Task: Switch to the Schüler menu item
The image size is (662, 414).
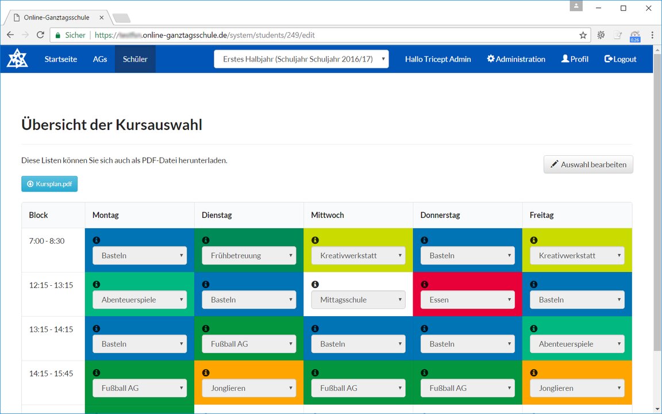Action: [x=134, y=59]
